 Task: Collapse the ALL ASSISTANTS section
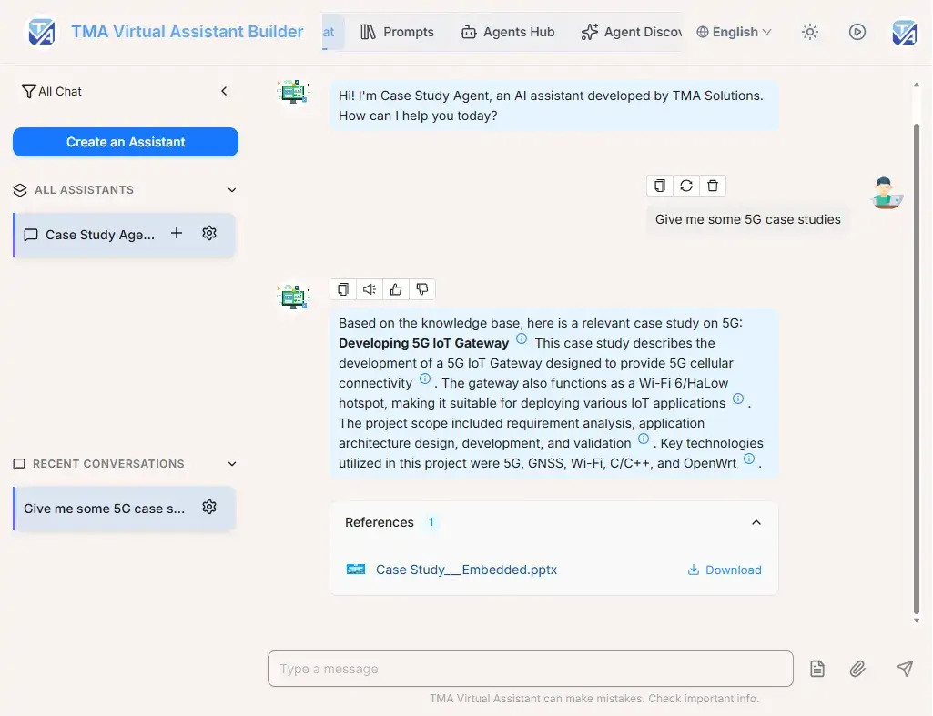(232, 189)
